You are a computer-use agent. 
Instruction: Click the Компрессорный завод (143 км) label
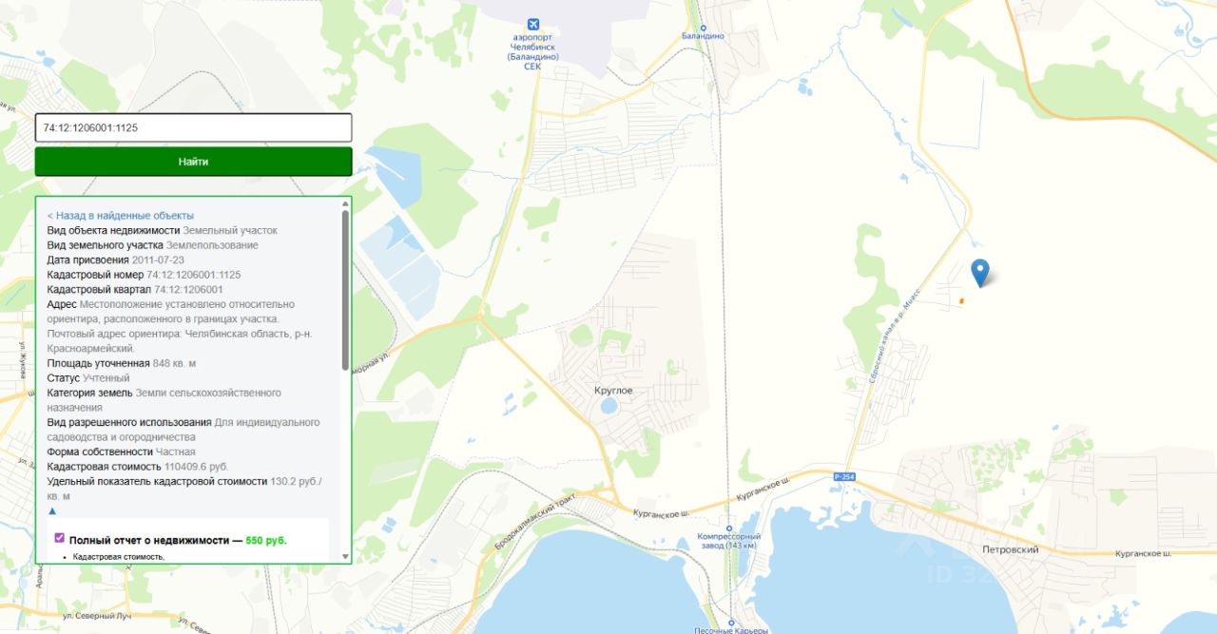point(728,541)
